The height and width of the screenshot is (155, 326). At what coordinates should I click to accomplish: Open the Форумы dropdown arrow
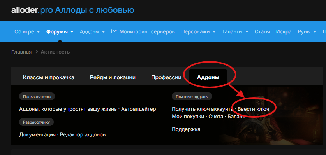[72, 32]
